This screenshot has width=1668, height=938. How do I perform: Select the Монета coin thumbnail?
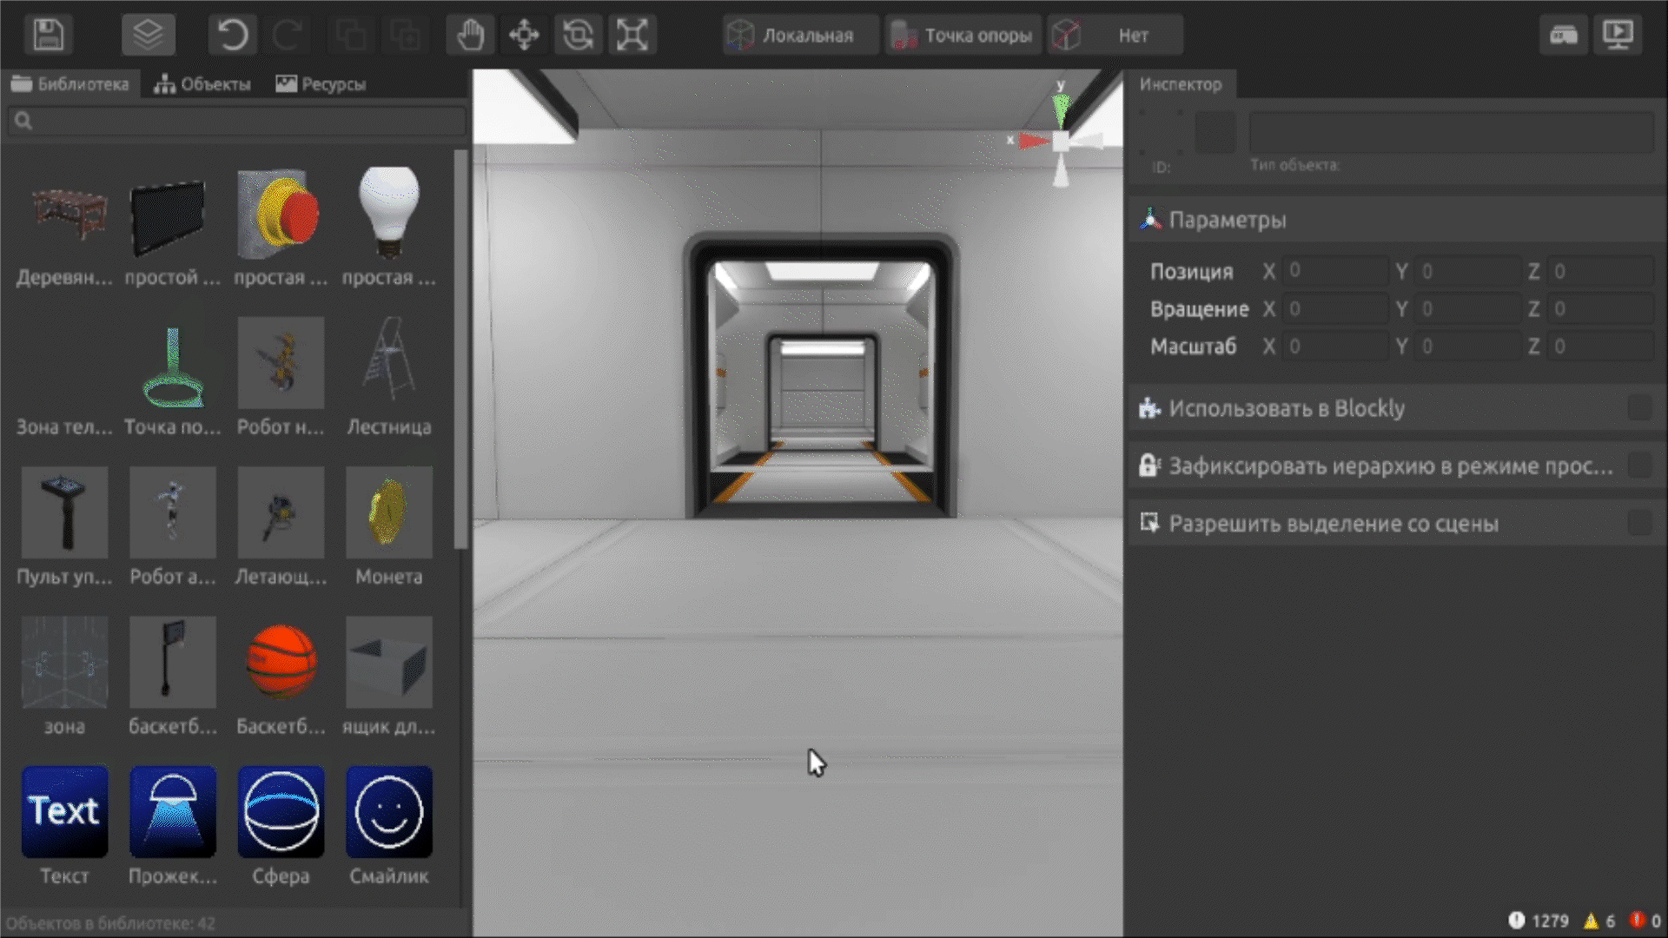pyautogui.click(x=388, y=514)
